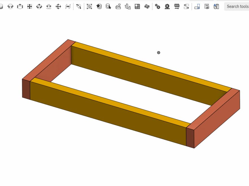249x186 pixels.
Task: Click the create Part Studio in context icon
Action: 197,6
